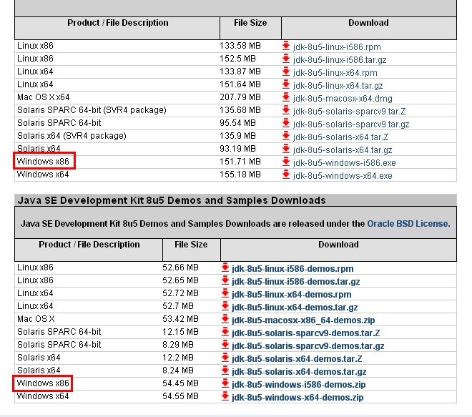Download jdk-8u5-windows-i586.exe link

[345, 163]
